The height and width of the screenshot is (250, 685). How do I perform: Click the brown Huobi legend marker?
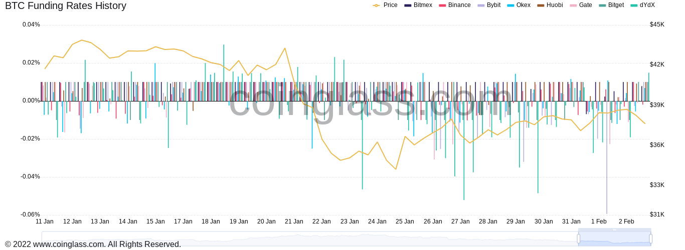pyautogui.click(x=541, y=5)
